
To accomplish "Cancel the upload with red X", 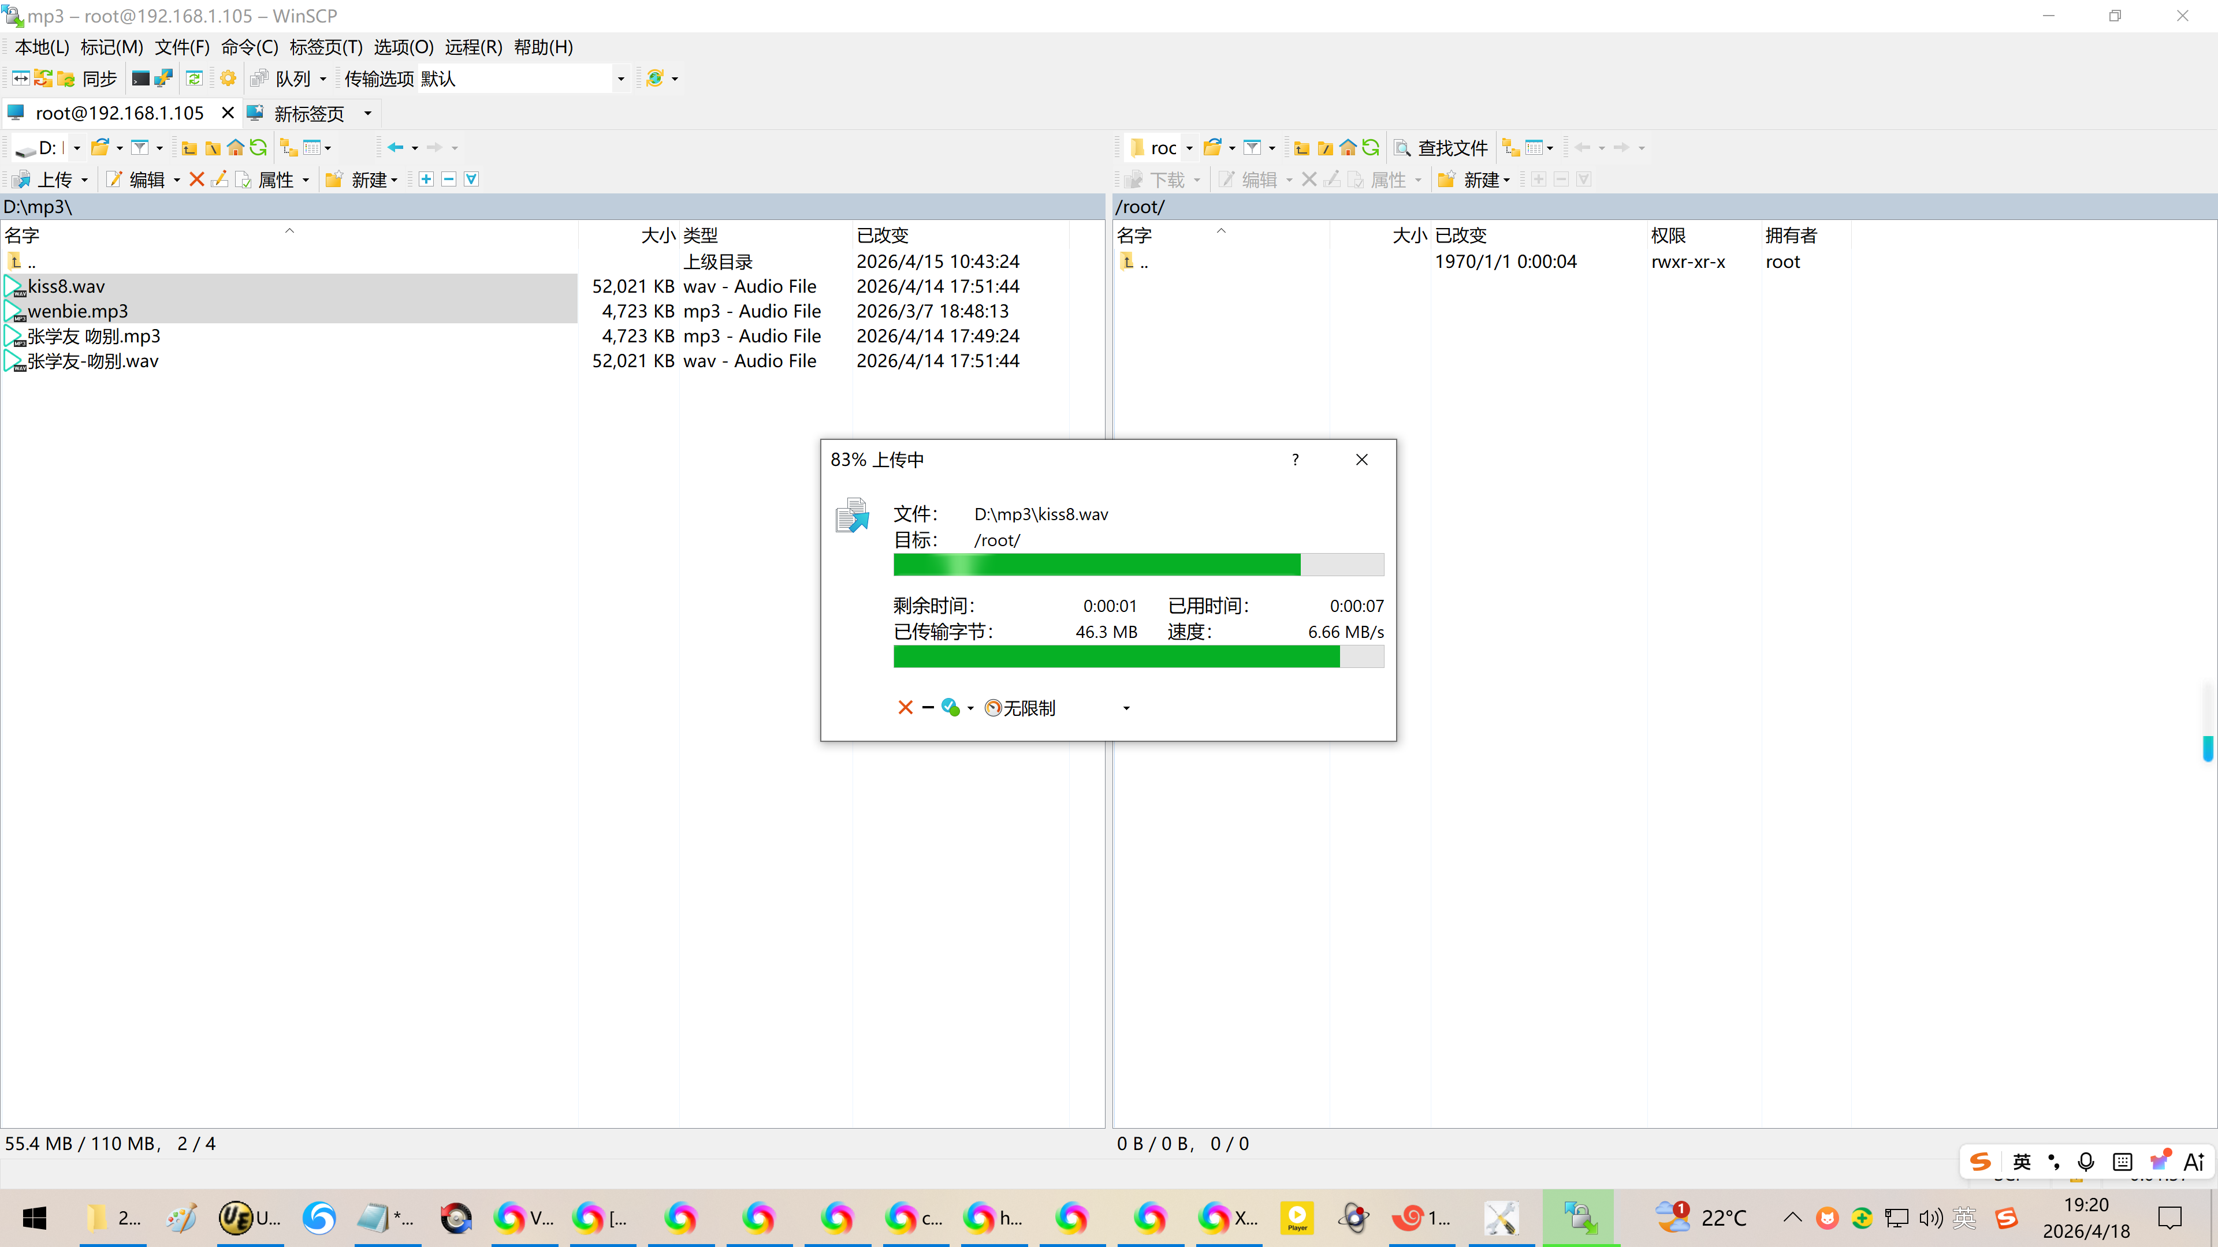I will (x=905, y=707).
